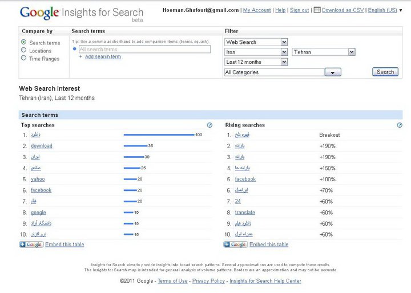
Task: Open the My Account link
Action: (257, 10)
